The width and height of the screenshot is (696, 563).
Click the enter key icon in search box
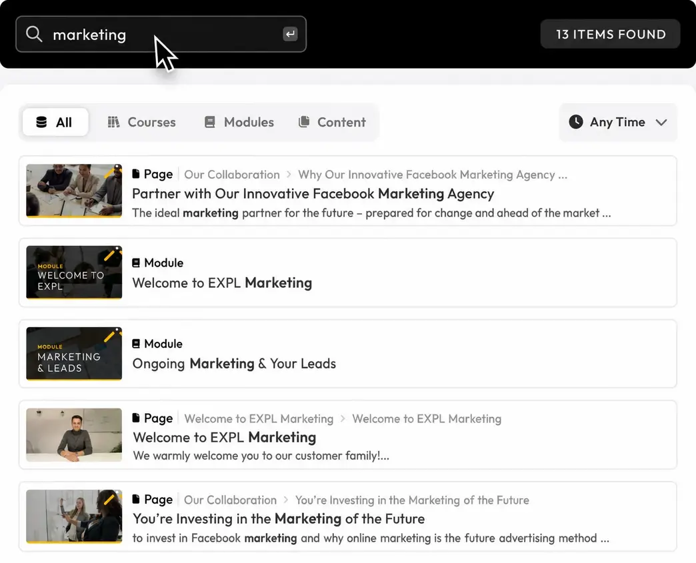click(290, 34)
